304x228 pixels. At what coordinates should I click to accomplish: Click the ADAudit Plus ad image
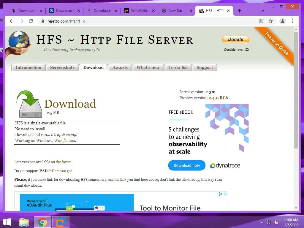coord(77,202)
